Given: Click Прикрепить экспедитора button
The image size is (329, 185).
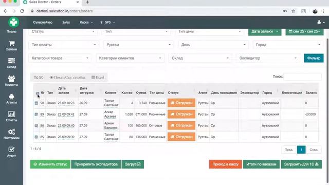Looking at the screenshot, I should 96,164.
